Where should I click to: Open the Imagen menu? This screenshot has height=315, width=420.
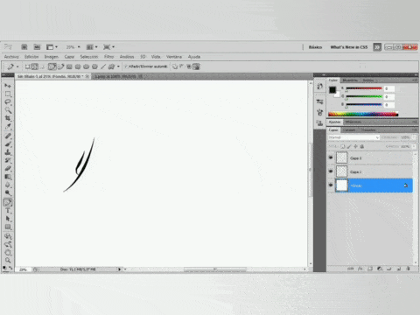click(52, 57)
